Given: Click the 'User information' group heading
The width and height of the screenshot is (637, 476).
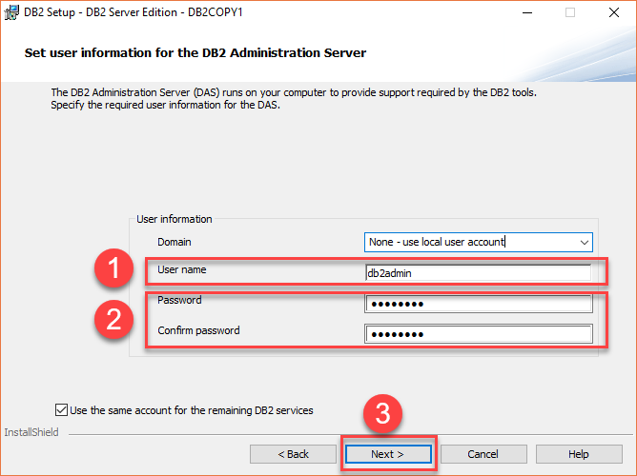Looking at the screenshot, I should (x=175, y=219).
